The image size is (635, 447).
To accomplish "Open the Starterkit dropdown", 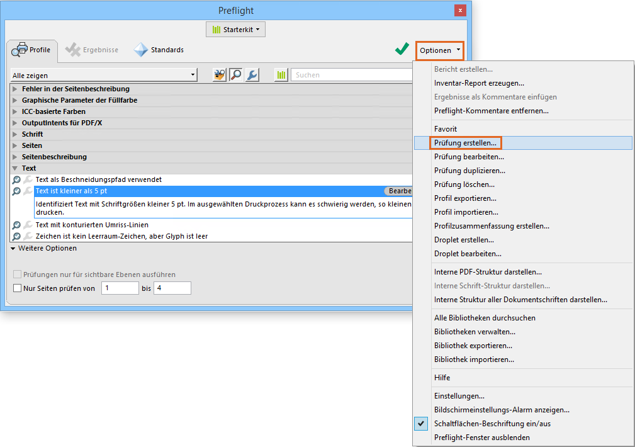I will tap(235, 28).
